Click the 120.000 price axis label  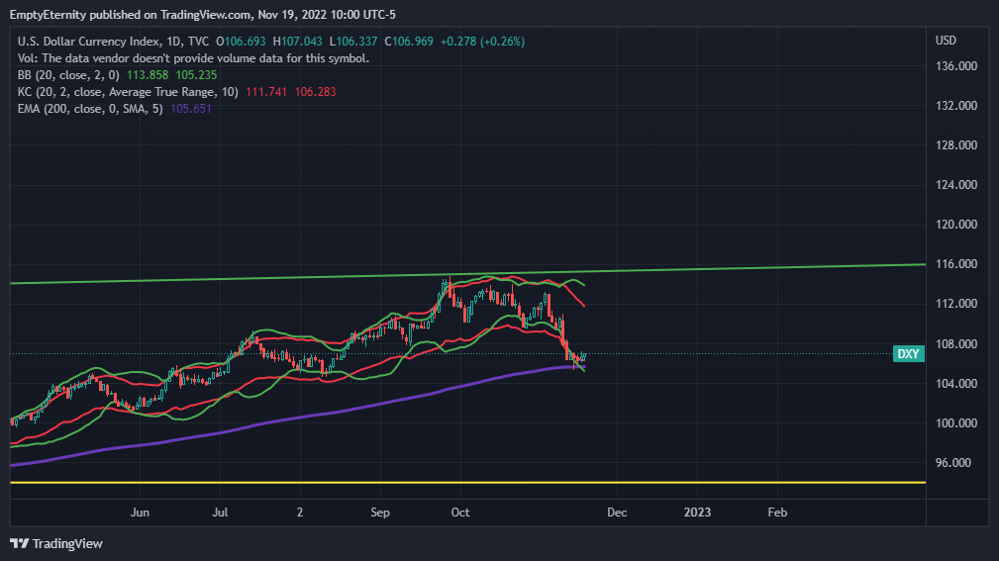click(x=955, y=225)
